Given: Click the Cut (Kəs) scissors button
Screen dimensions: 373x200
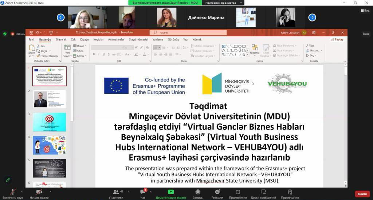Looking at the screenshot, I should pyautogui.click(x=41, y=46).
